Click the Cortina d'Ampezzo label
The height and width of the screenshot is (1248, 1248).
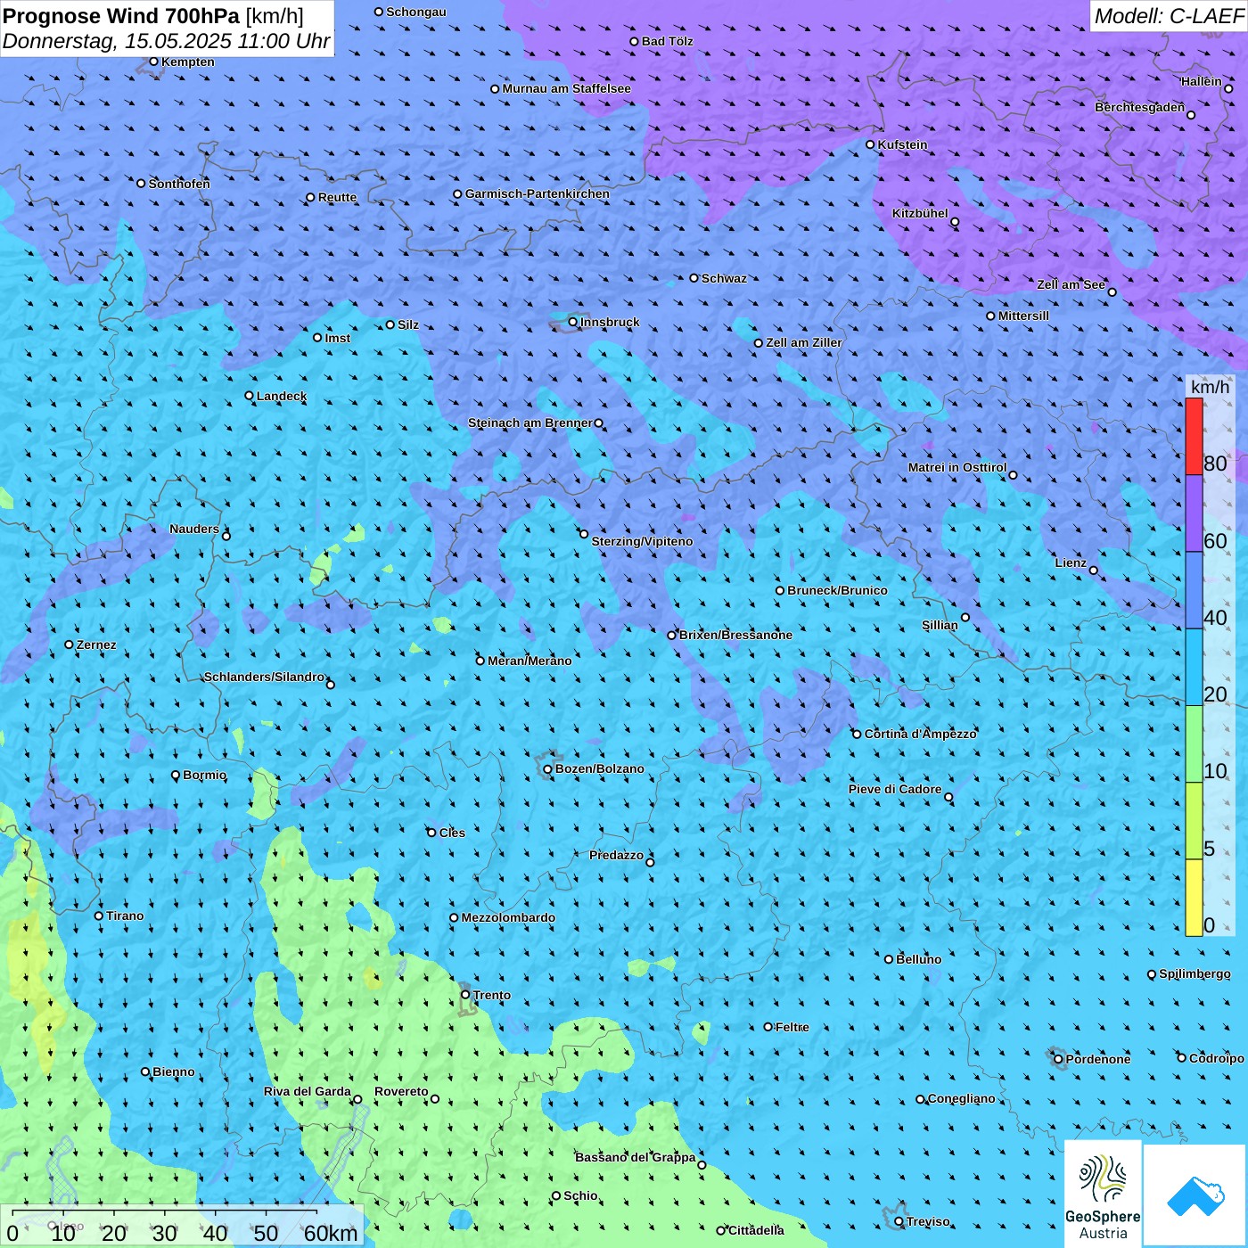[920, 734]
